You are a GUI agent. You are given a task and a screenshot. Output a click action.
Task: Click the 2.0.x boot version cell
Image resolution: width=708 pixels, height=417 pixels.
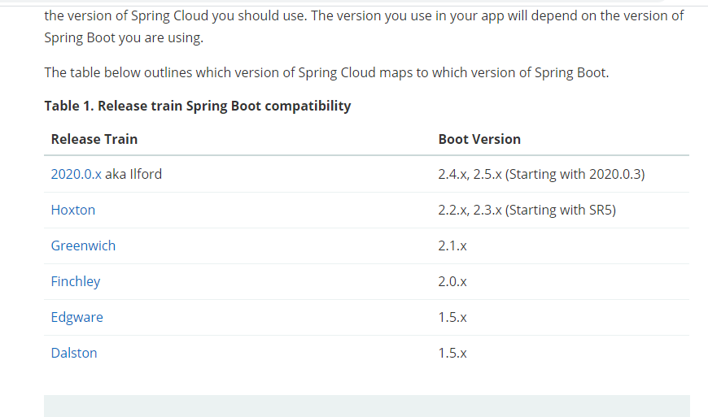pos(452,281)
